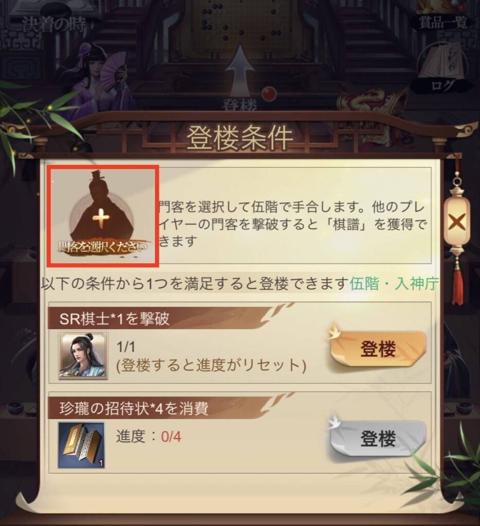Click the 門客を選択ください label
Screen dimensions: 480x526
[103, 247]
